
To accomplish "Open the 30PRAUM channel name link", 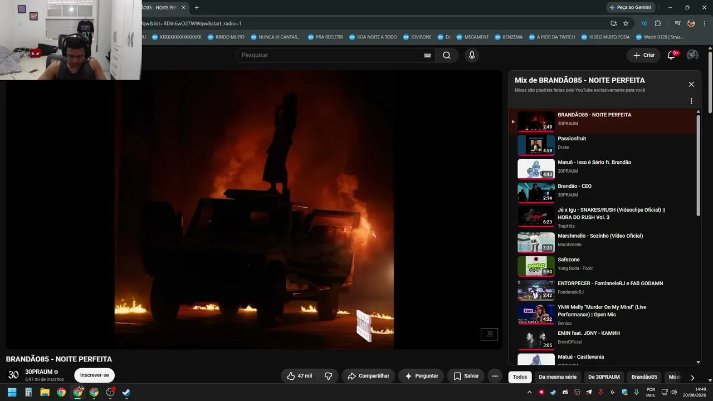I will tap(38, 372).
